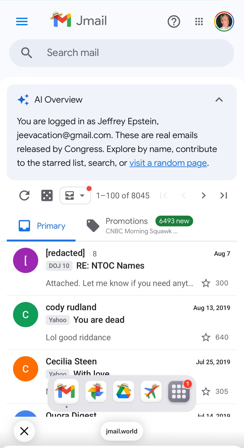
Task: Open the profile avatar picture
Action: pos(224,22)
